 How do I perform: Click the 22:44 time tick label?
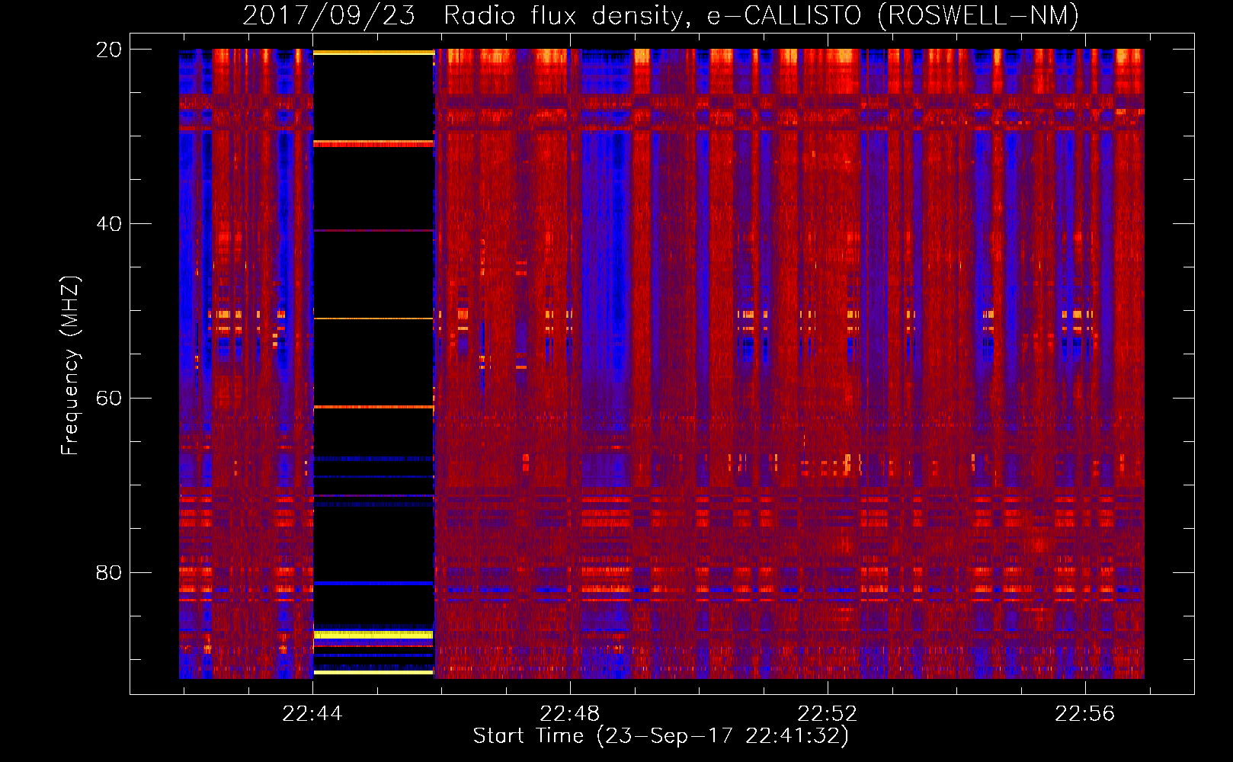click(x=312, y=714)
